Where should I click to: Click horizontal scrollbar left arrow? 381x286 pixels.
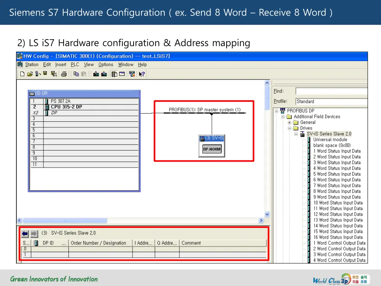(x=20, y=220)
